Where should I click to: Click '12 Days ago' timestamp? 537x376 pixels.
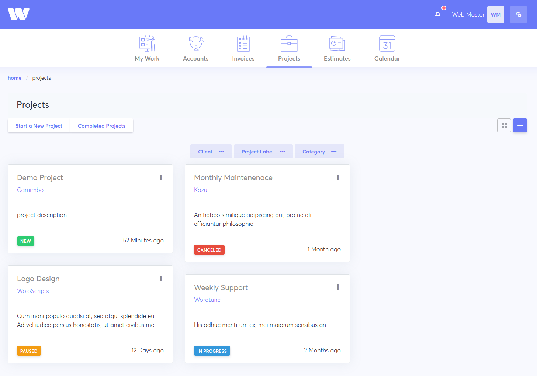click(x=148, y=351)
